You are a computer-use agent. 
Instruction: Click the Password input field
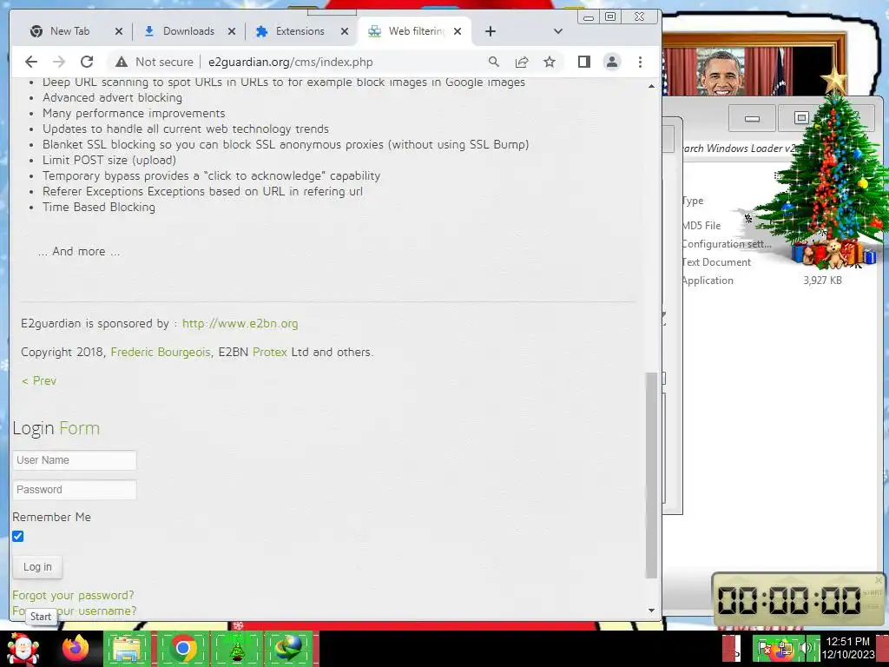pyautogui.click(x=75, y=490)
